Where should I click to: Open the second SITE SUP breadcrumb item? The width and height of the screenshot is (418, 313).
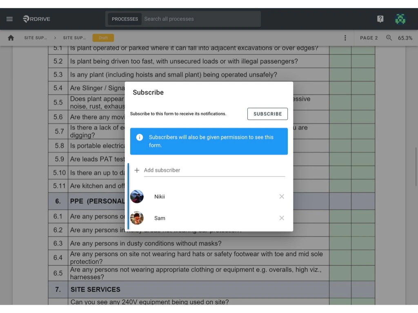74,37
